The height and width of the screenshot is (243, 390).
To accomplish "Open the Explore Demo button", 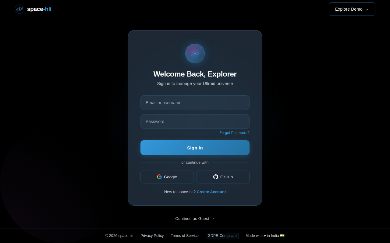I will 352,9.
